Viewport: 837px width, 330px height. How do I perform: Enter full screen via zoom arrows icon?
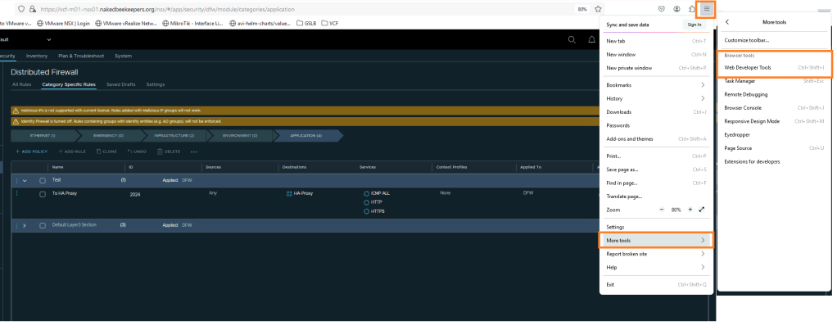coord(702,210)
